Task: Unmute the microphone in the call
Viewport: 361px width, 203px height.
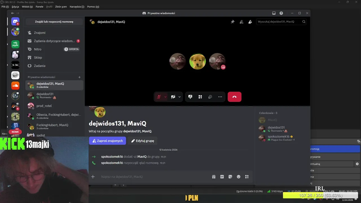Action: click(x=159, y=97)
